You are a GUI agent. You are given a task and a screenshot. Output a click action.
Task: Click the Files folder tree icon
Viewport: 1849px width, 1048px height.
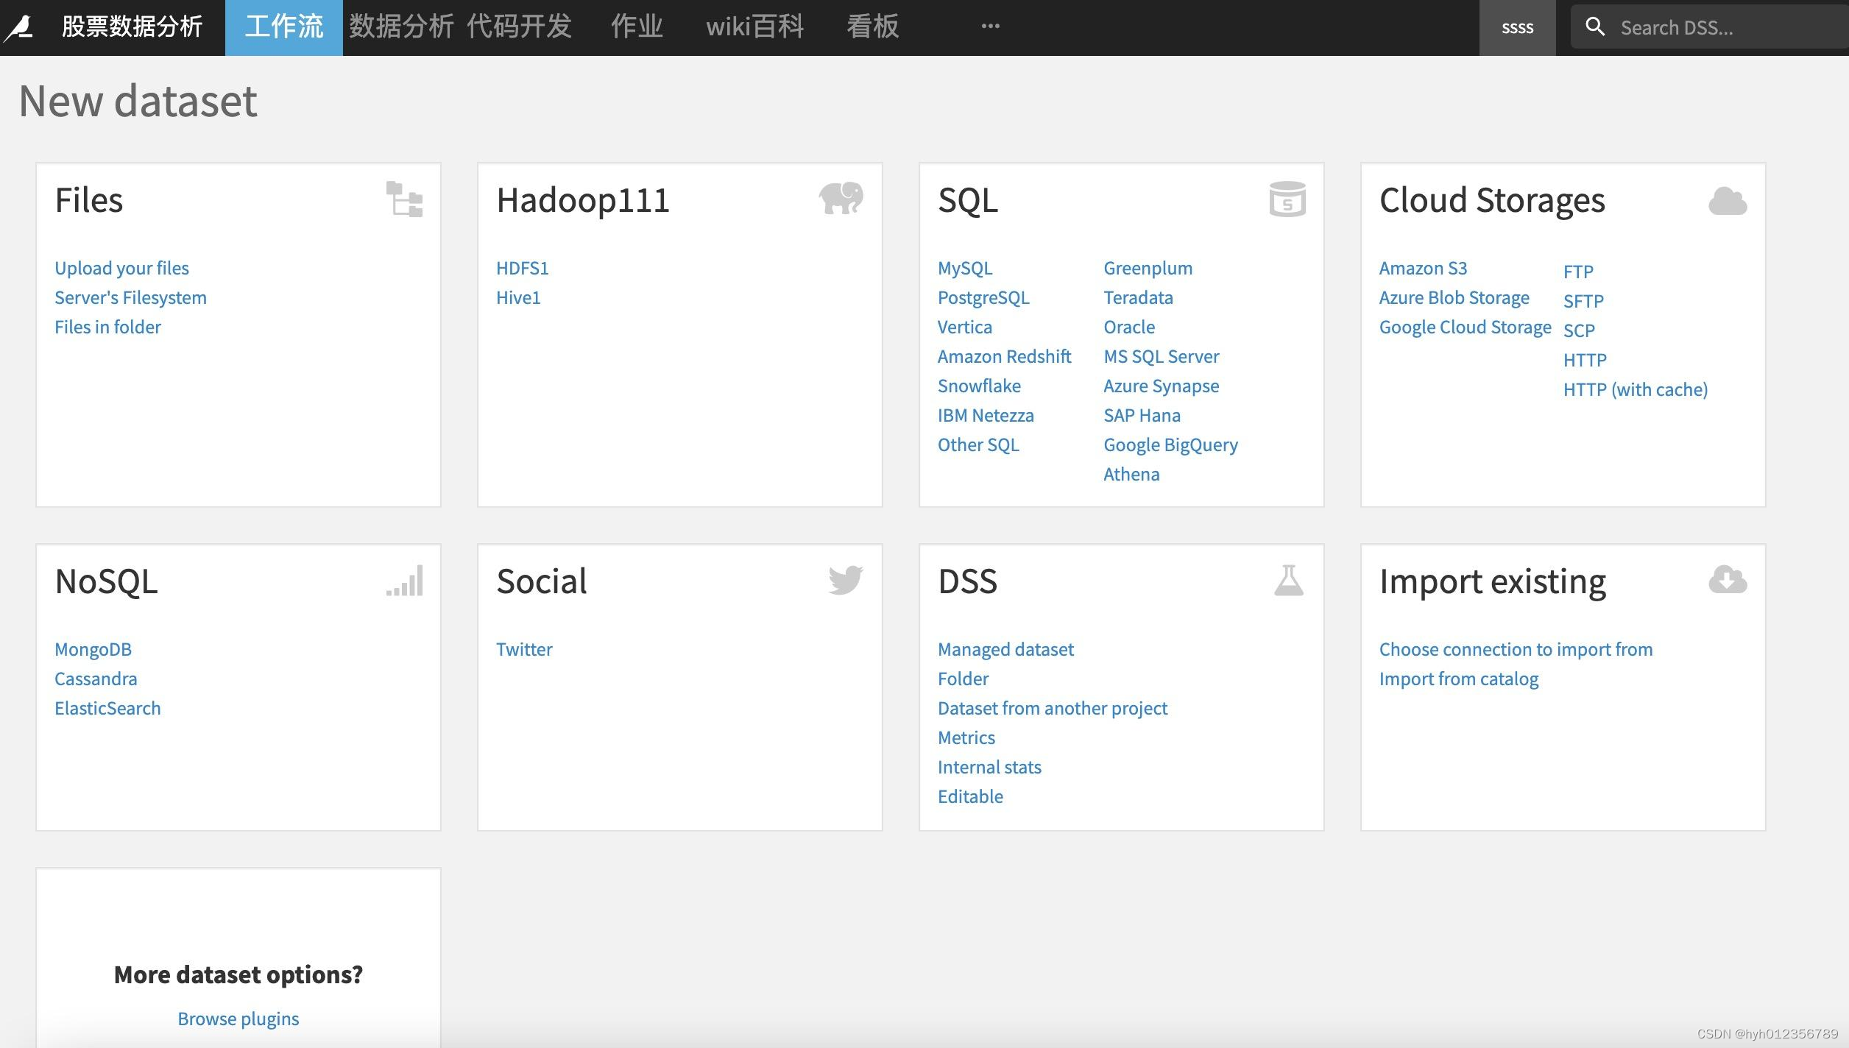point(404,199)
